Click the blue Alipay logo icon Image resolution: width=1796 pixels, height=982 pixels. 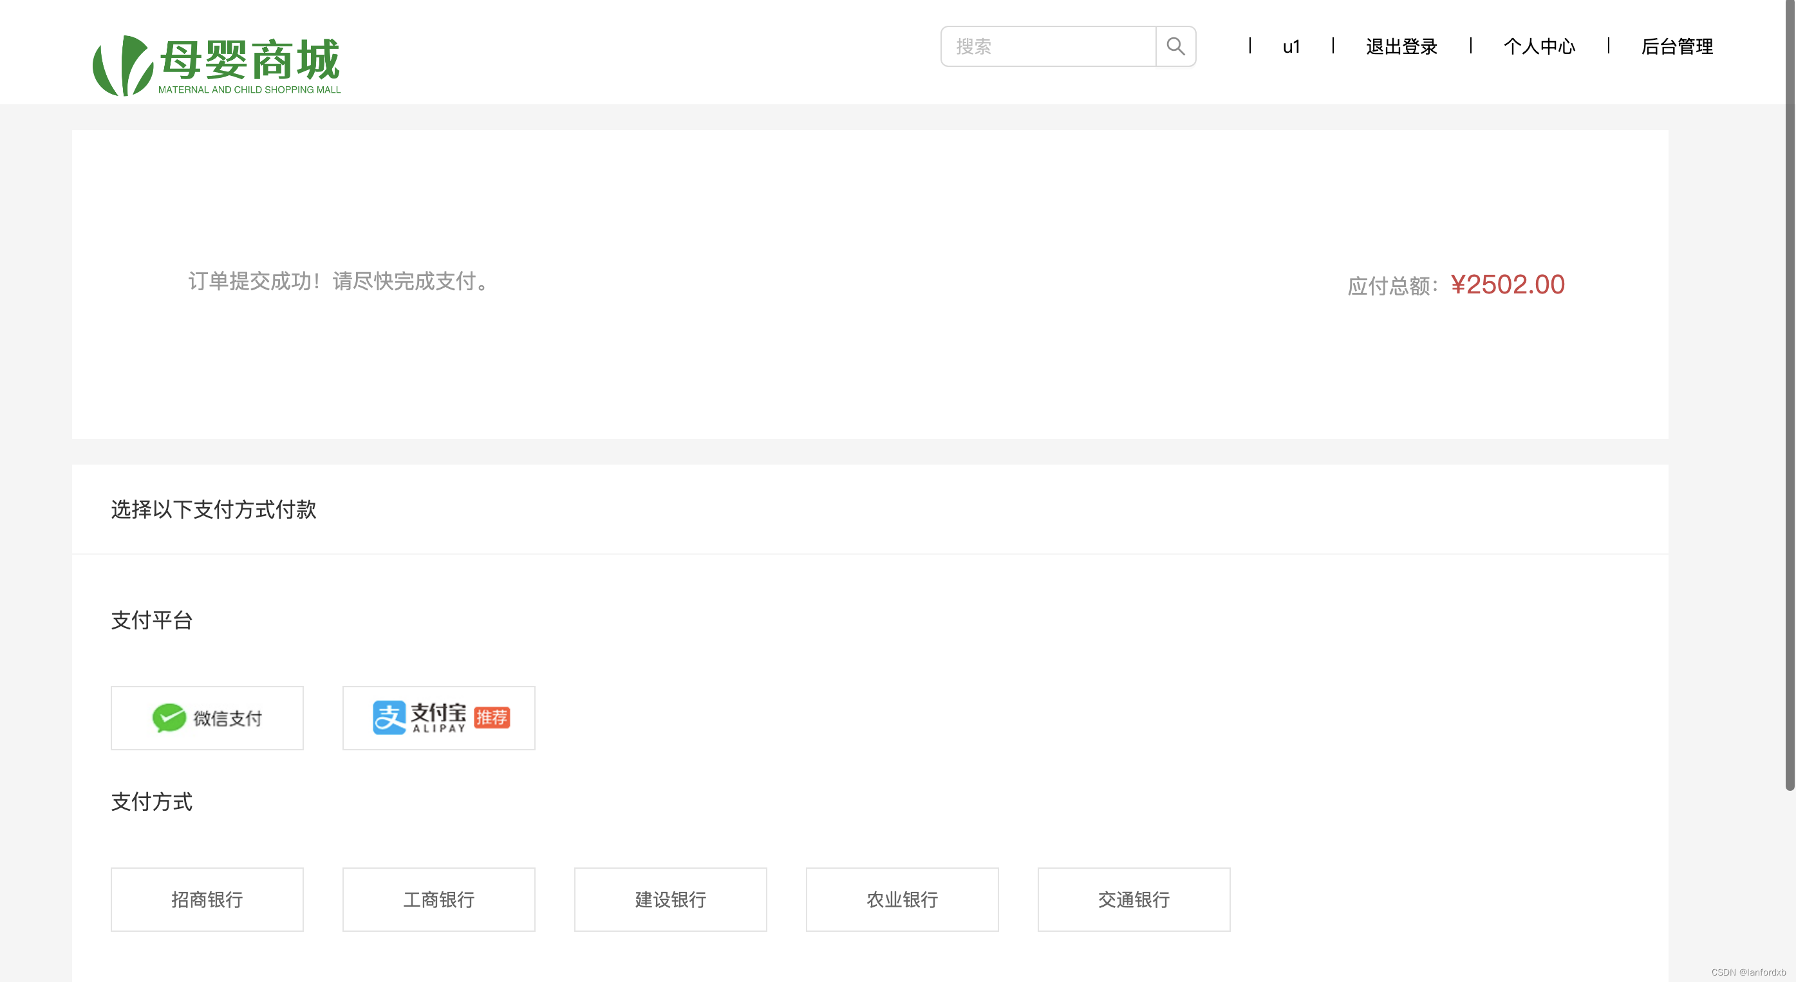click(389, 718)
